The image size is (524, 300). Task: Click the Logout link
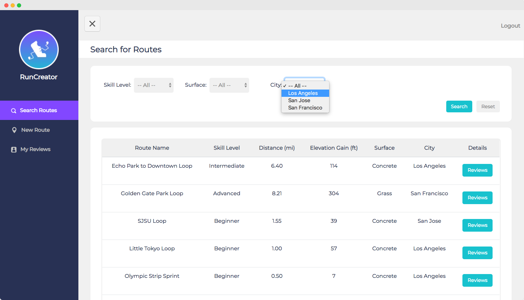(510, 26)
